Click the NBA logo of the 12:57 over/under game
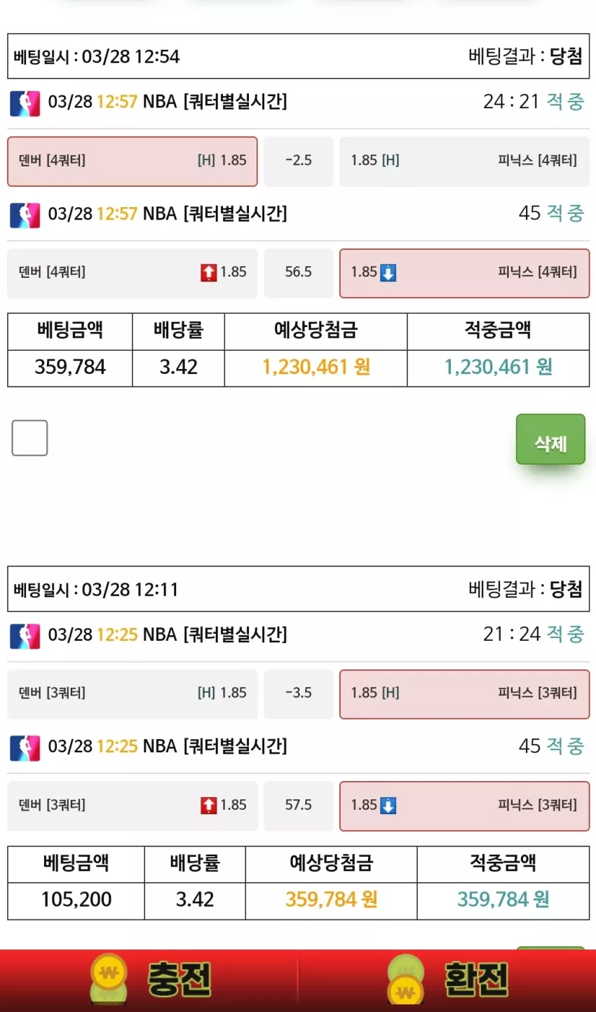596x1012 pixels. coord(25,215)
